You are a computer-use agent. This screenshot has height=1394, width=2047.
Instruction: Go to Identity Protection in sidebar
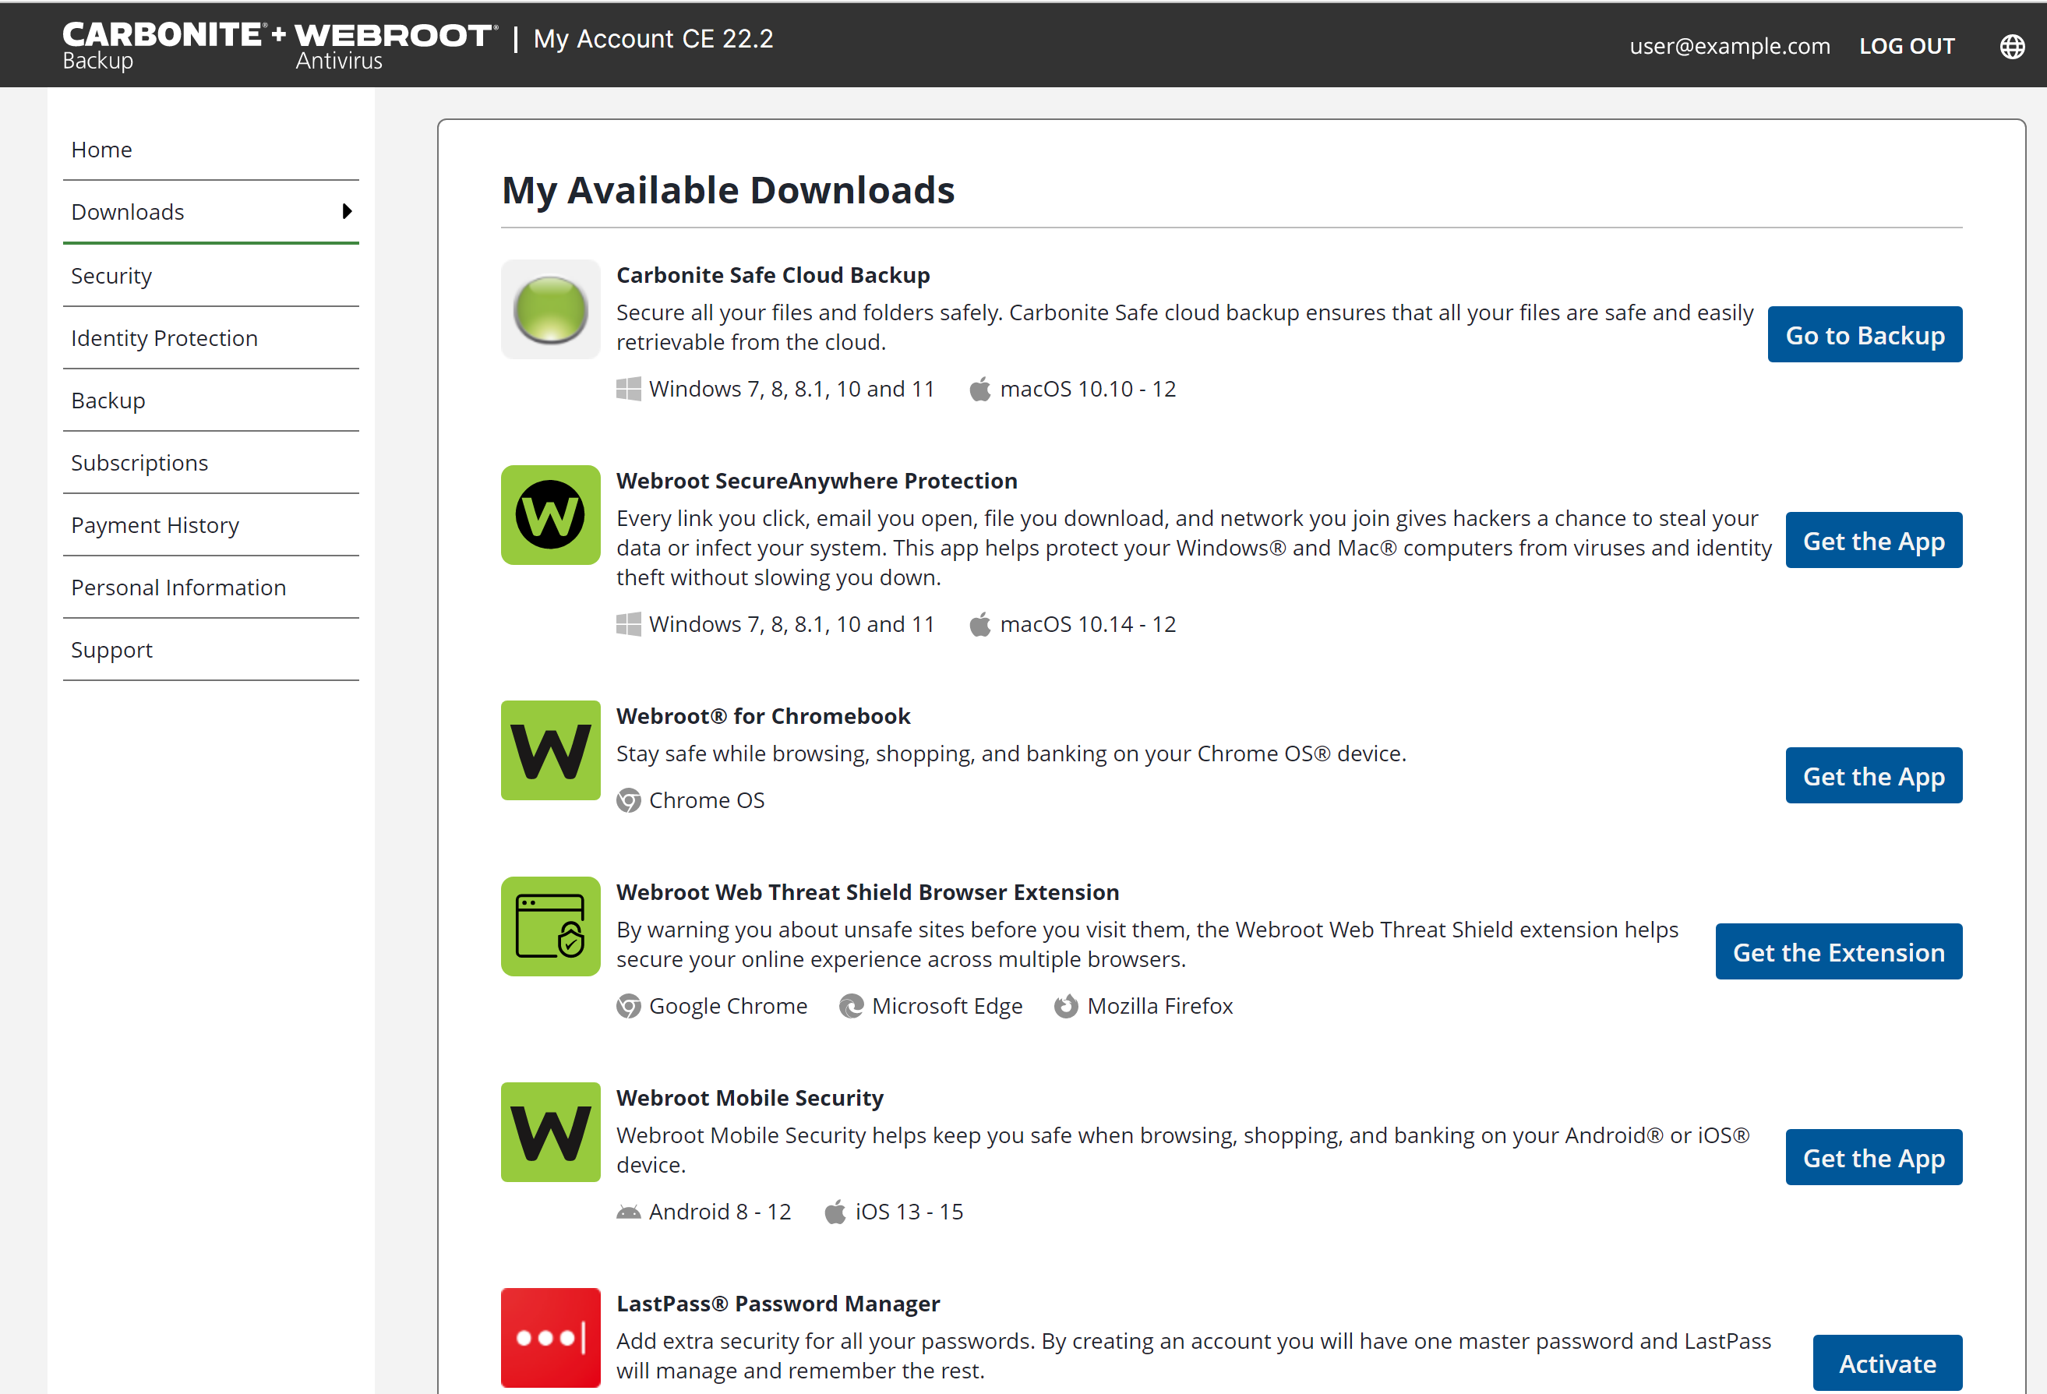pyautogui.click(x=164, y=338)
